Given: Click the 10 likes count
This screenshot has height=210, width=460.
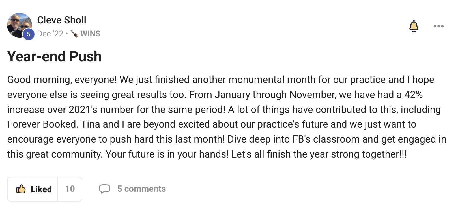Looking at the screenshot, I should point(70,189).
